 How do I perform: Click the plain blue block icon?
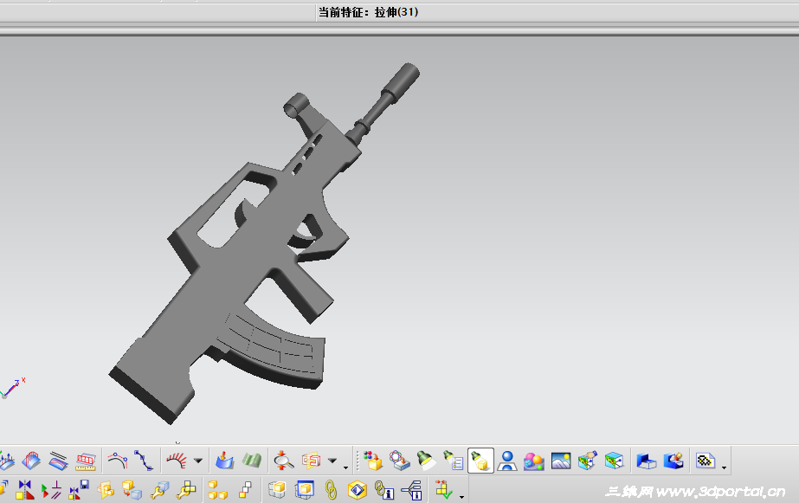coord(646,461)
